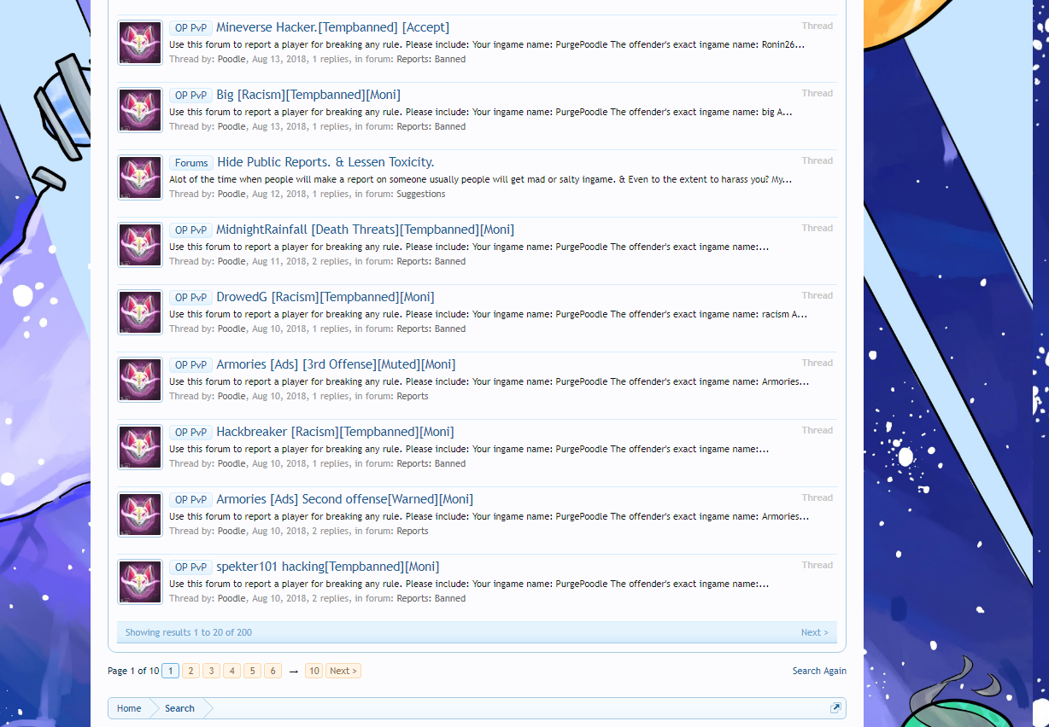Open Poodle profile link under DrowedG thread
The height and width of the screenshot is (727, 1049).
coord(231,329)
